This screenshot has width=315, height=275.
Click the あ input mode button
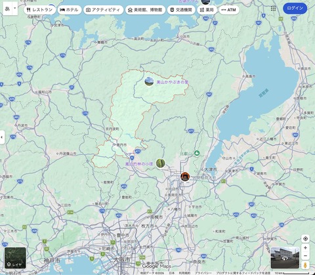click(x=7, y=9)
